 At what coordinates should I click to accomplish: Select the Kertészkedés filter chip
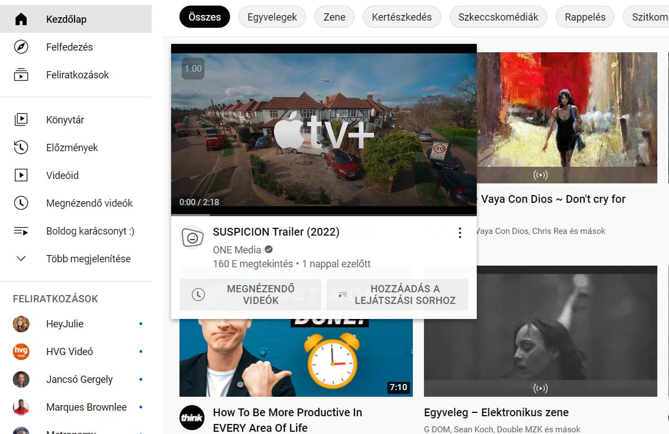(x=402, y=17)
